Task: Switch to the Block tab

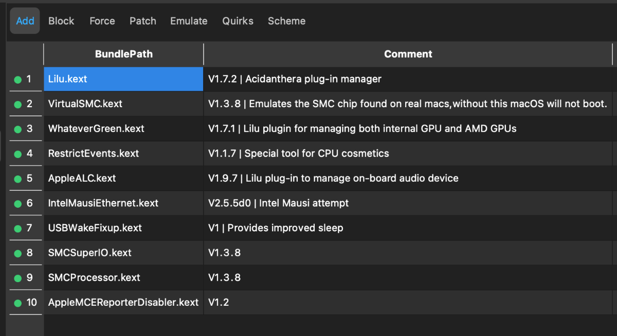Action: tap(61, 21)
